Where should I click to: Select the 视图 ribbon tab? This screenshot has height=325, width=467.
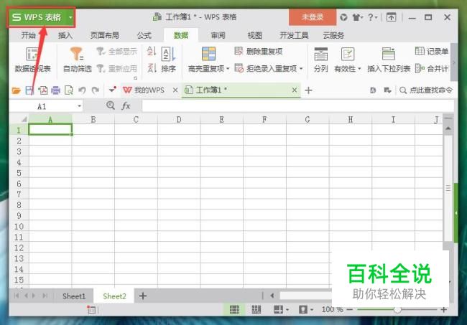coord(254,35)
